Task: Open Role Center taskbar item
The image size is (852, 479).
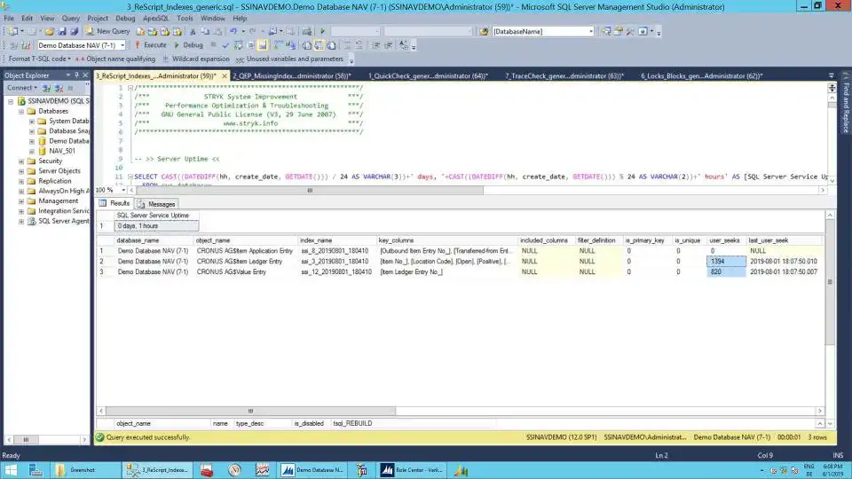Action: (x=413, y=470)
